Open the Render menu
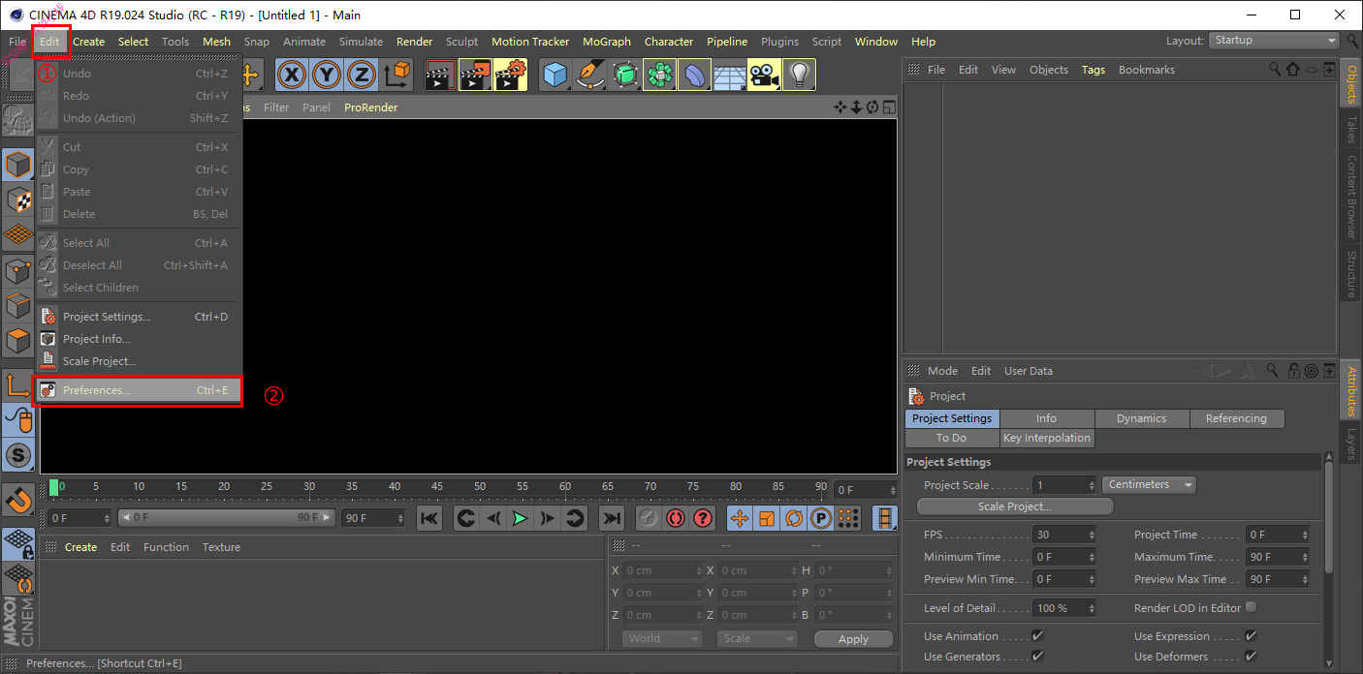Image resolution: width=1363 pixels, height=674 pixels. click(414, 42)
